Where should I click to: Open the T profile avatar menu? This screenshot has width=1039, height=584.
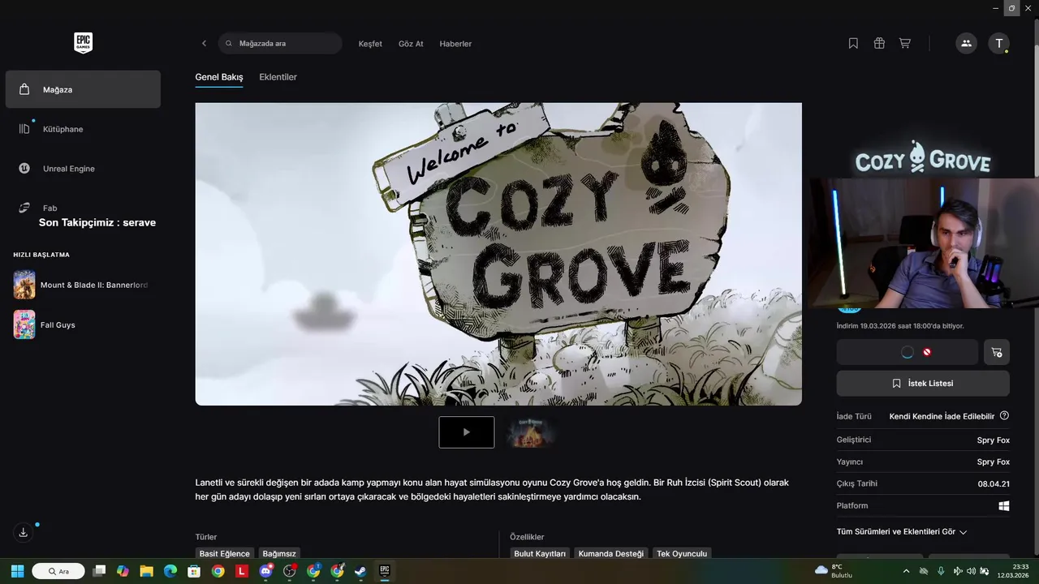(x=998, y=44)
